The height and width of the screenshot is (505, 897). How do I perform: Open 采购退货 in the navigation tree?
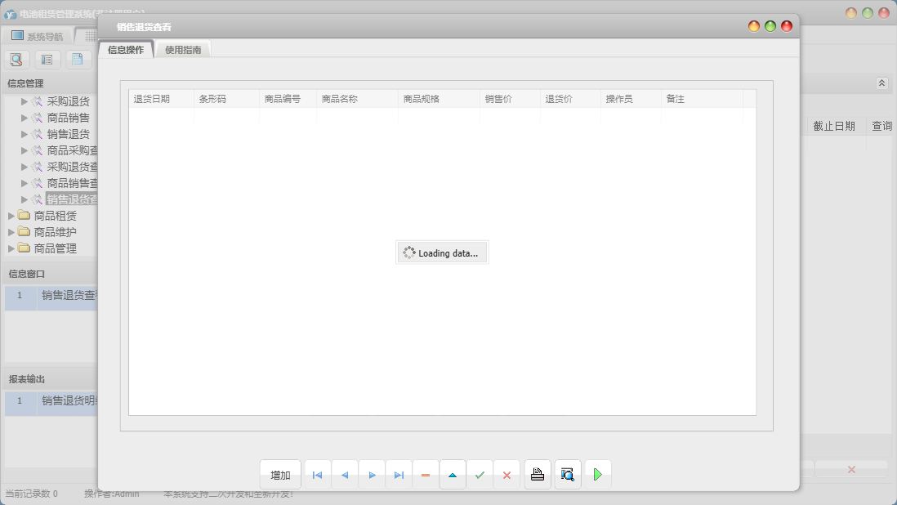tap(68, 102)
